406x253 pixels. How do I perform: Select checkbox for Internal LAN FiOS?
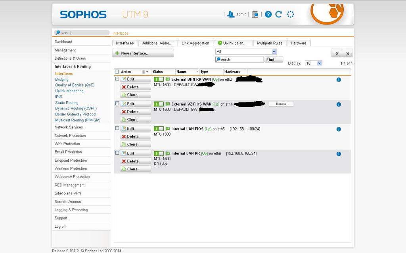click(117, 128)
